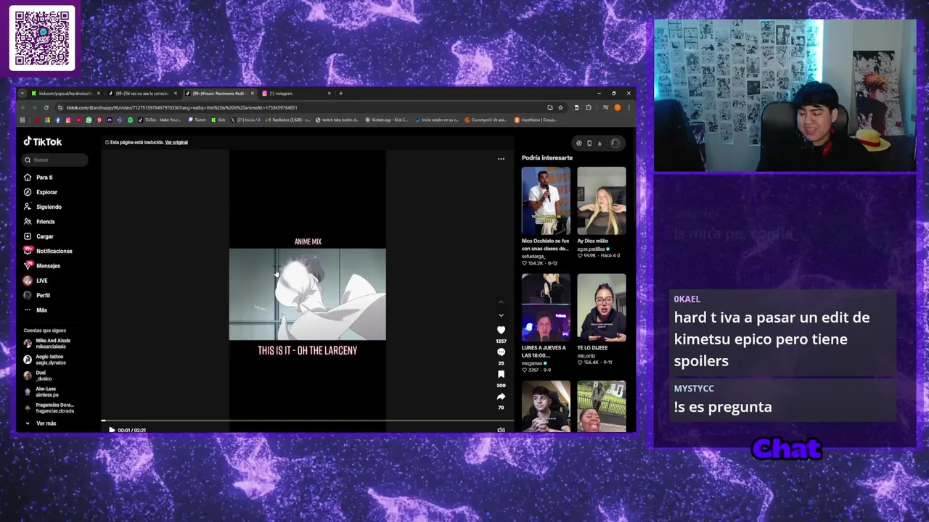Open Ay Dios miiiio video thumbnail
The height and width of the screenshot is (522, 929).
click(601, 201)
